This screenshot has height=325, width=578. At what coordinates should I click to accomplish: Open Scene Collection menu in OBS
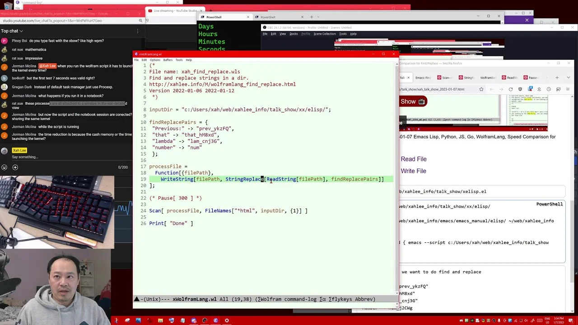click(x=325, y=34)
